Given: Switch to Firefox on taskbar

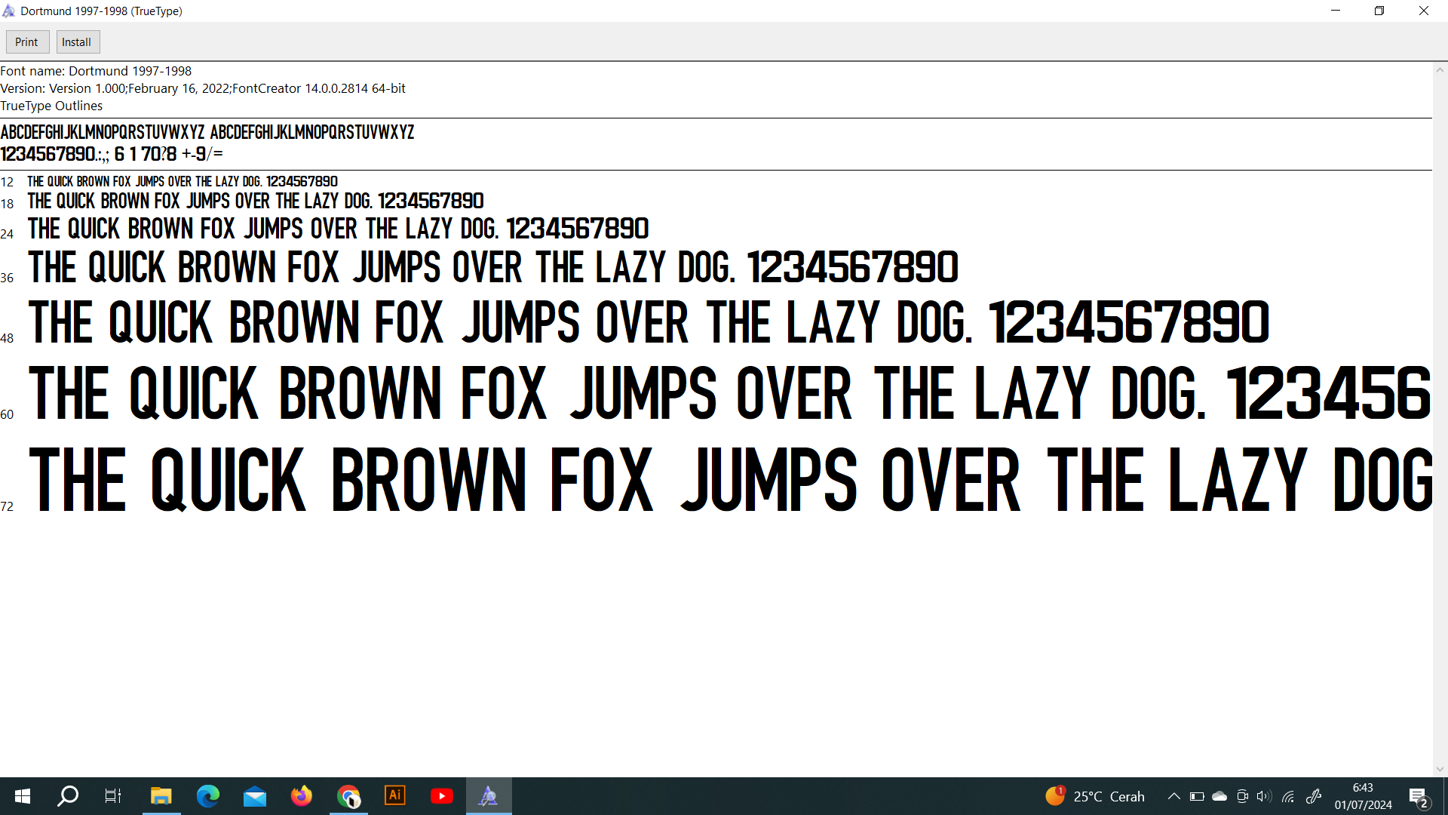Looking at the screenshot, I should [302, 796].
